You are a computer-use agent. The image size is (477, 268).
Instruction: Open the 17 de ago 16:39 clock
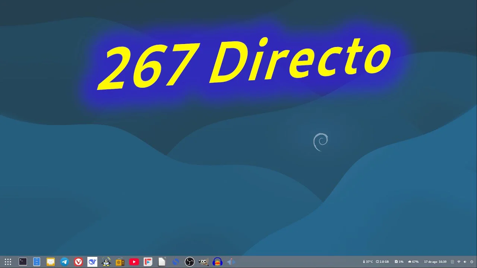[435, 262]
